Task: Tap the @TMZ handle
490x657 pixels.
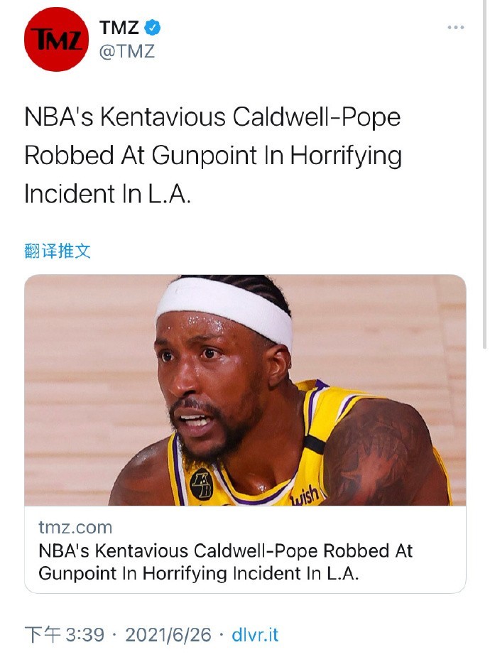Action: (x=127, y=51)
